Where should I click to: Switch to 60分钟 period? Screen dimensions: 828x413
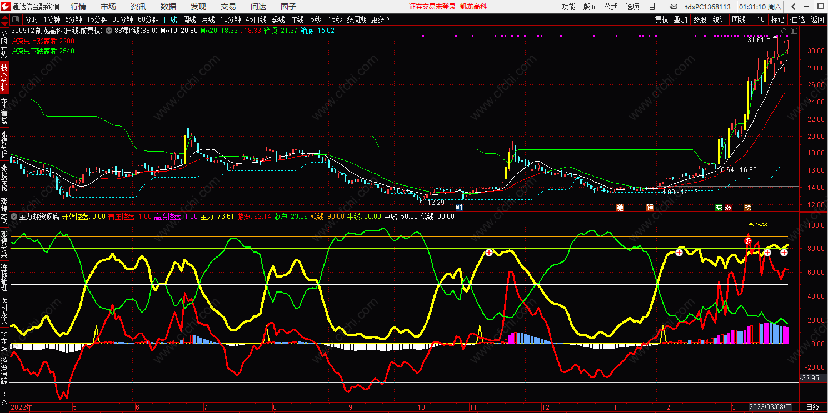148,19
